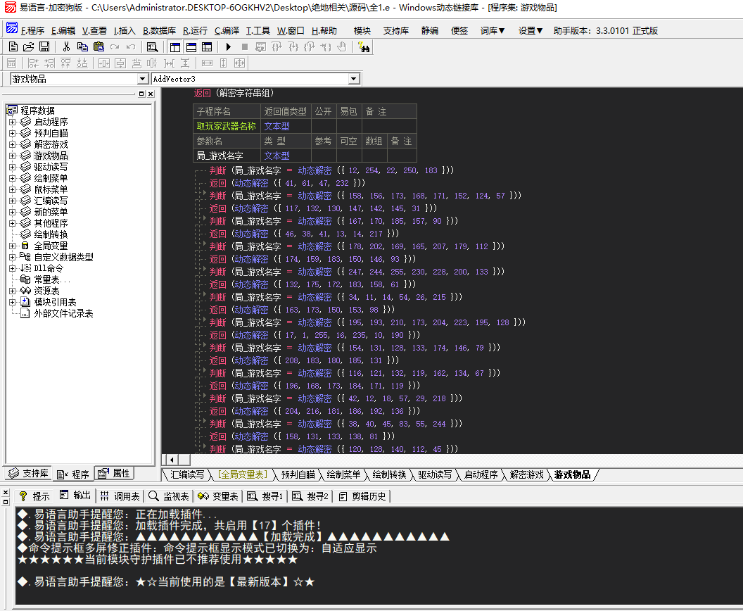Toggle the work folder panel icon

coord(175,47)
